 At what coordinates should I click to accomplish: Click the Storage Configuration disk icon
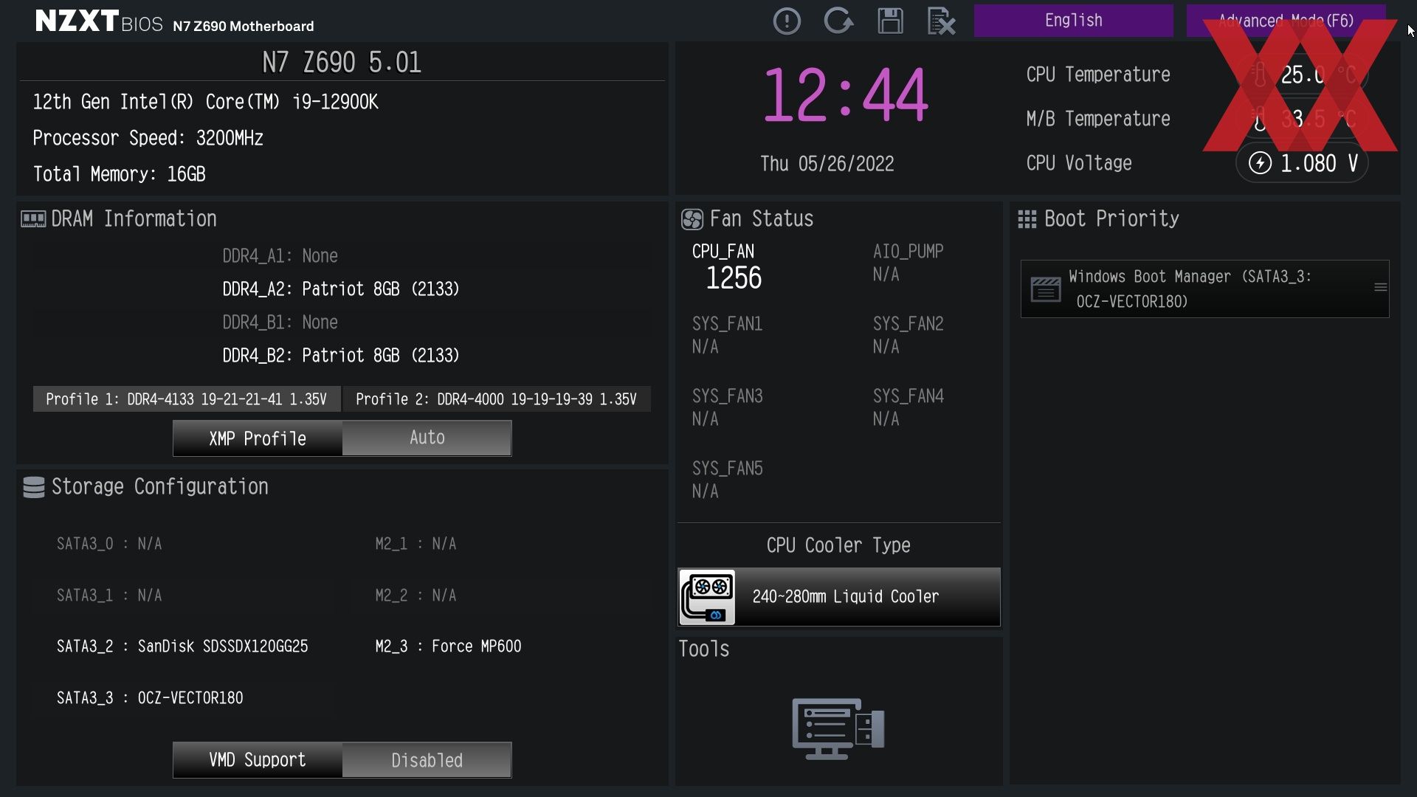pyautogui.click(x=34, y=487)
